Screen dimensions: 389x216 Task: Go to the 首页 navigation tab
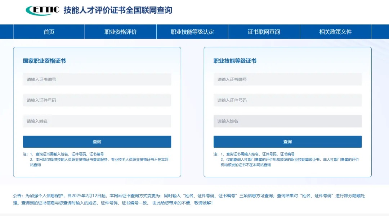(x=49, y=32)
